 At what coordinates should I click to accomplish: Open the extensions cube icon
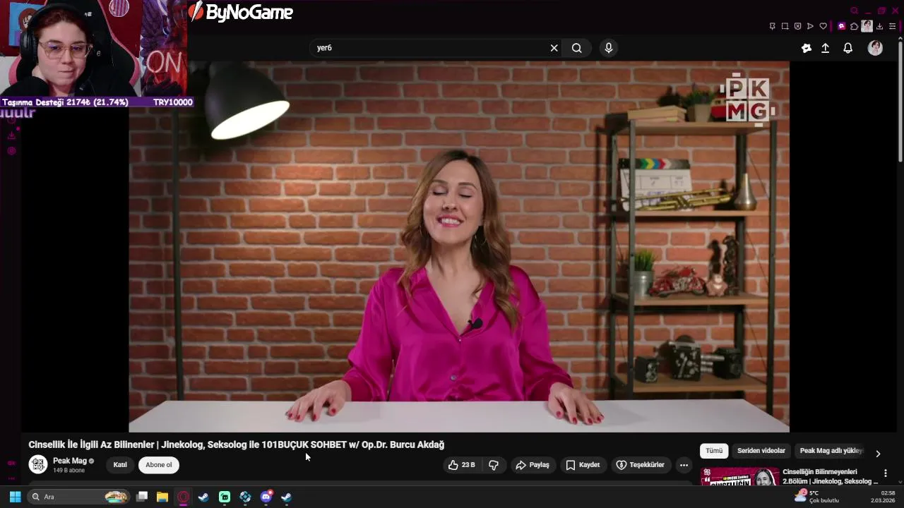[x=854, y=26]
